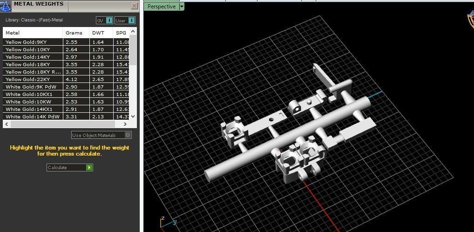The height and width of the screenshot is (232, 474).
Task: Select the White Gold:14KX1 row
Action: (x=66, y=109)
